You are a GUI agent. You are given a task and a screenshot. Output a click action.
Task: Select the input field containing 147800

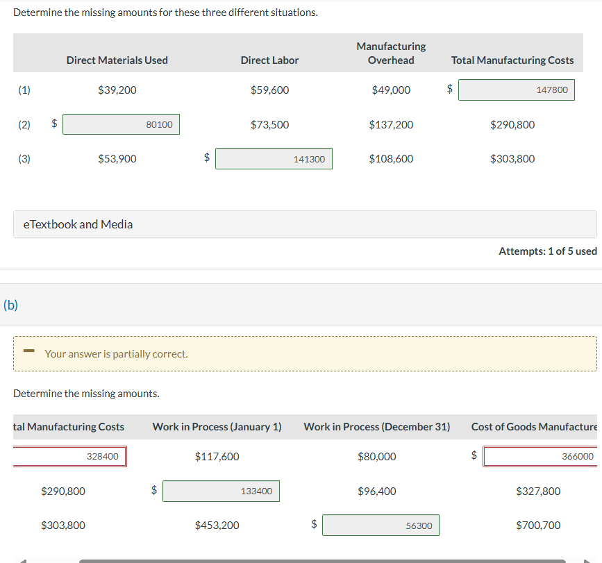click(x=516, y=90)
